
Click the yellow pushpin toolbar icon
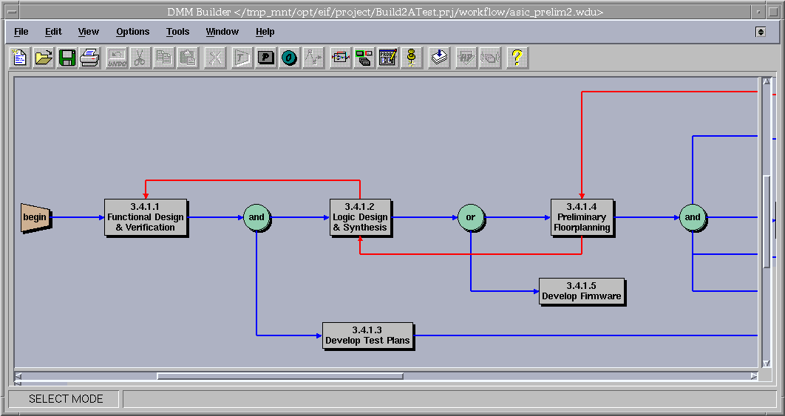click(412, 58)
